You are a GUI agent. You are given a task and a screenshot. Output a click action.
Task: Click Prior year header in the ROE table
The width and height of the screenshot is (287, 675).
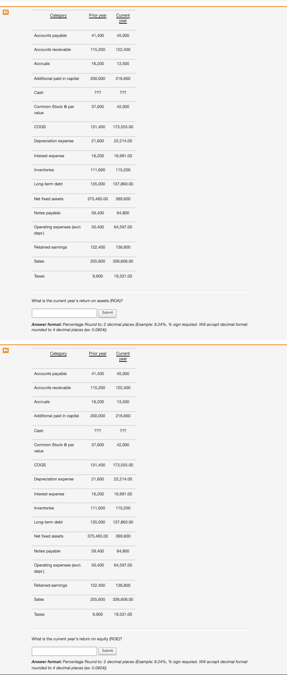tap(97, 354)
